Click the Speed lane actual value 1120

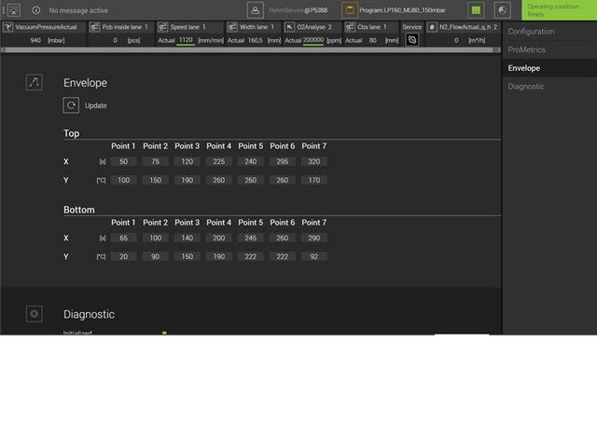pos(186,40)
